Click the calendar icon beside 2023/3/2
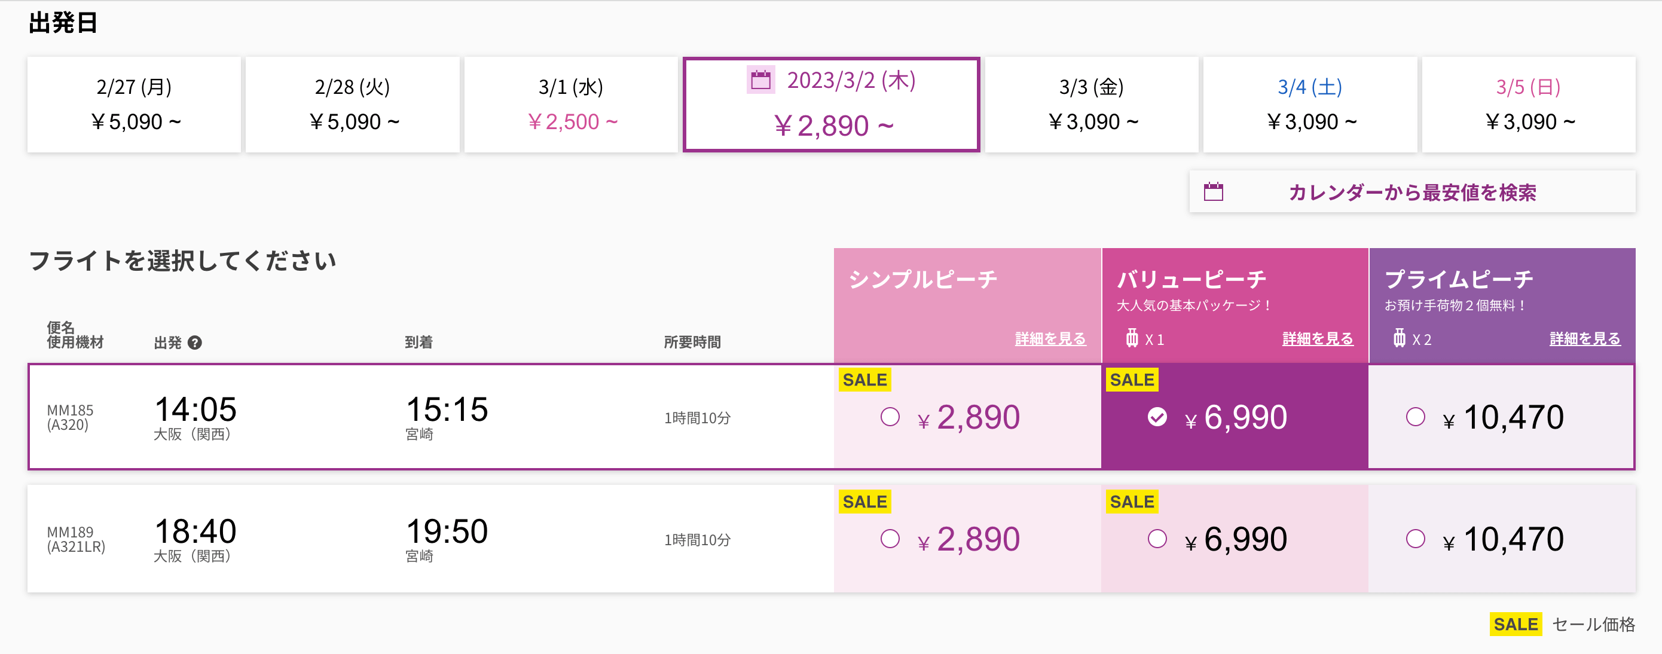Viewport: 1662px width, 654px height. pyautogui.click(x=760, y=80)
